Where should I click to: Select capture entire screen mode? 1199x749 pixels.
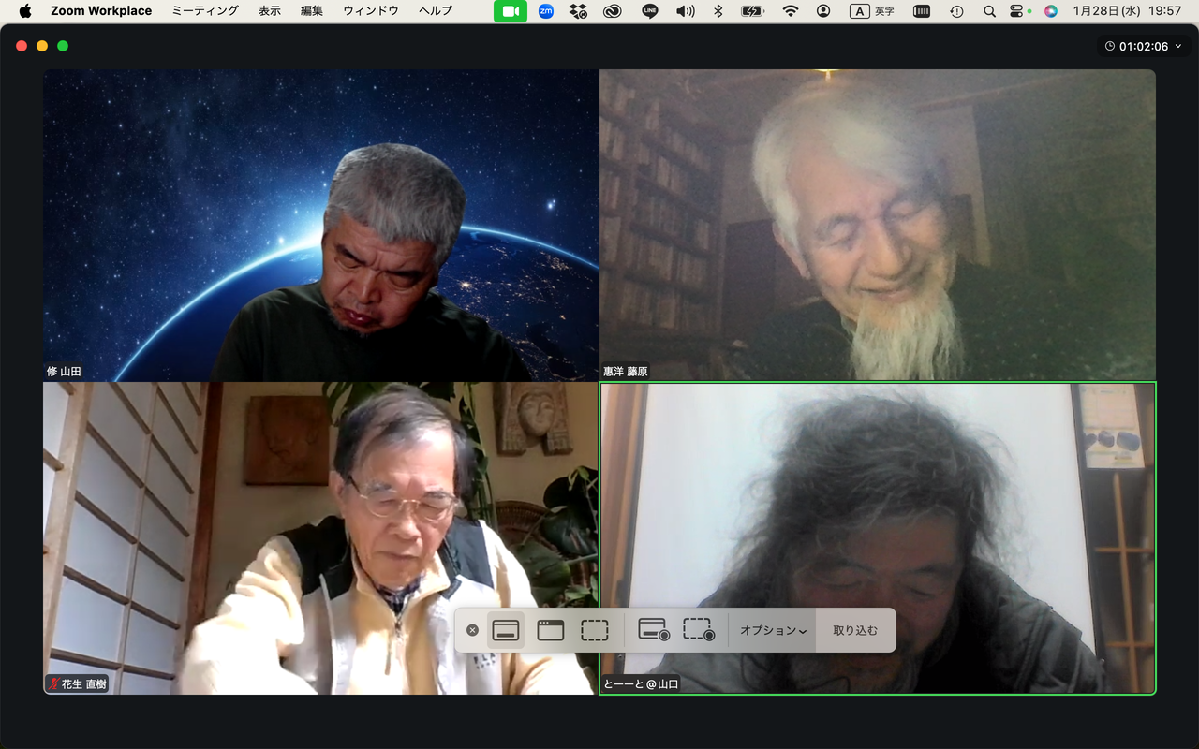coord(506,630)
